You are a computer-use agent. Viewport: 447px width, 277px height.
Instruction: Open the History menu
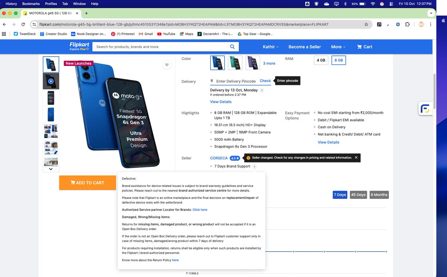11,4
